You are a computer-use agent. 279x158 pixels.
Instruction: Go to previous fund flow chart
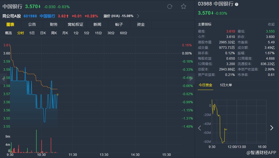(x=200, y=128)
